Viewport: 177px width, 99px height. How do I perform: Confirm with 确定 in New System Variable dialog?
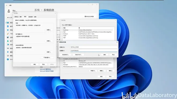(105, 55)
